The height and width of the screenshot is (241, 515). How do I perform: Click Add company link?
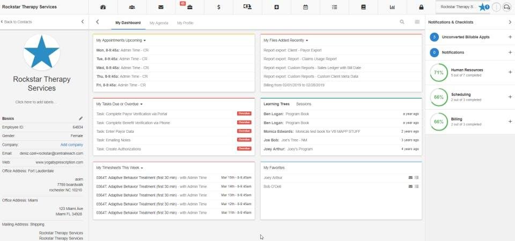click(71, 145)
